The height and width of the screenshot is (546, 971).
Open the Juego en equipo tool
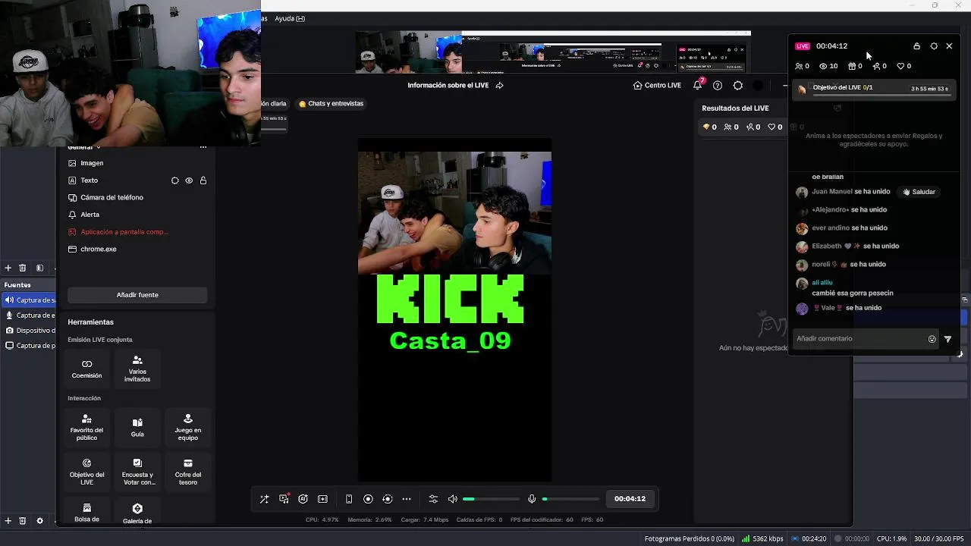(188, 428)
